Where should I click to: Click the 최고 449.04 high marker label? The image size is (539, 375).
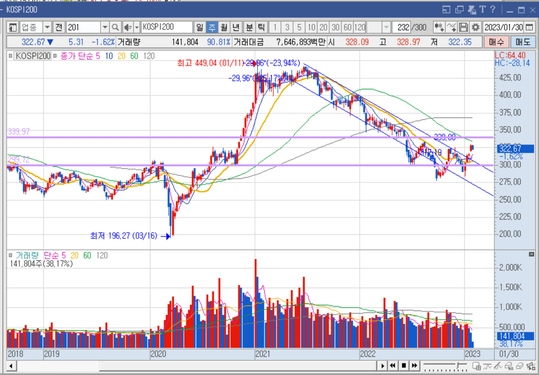210,63
